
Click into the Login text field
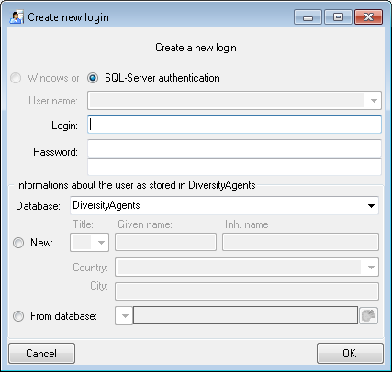pyautogui.click(x=234, y=125)
